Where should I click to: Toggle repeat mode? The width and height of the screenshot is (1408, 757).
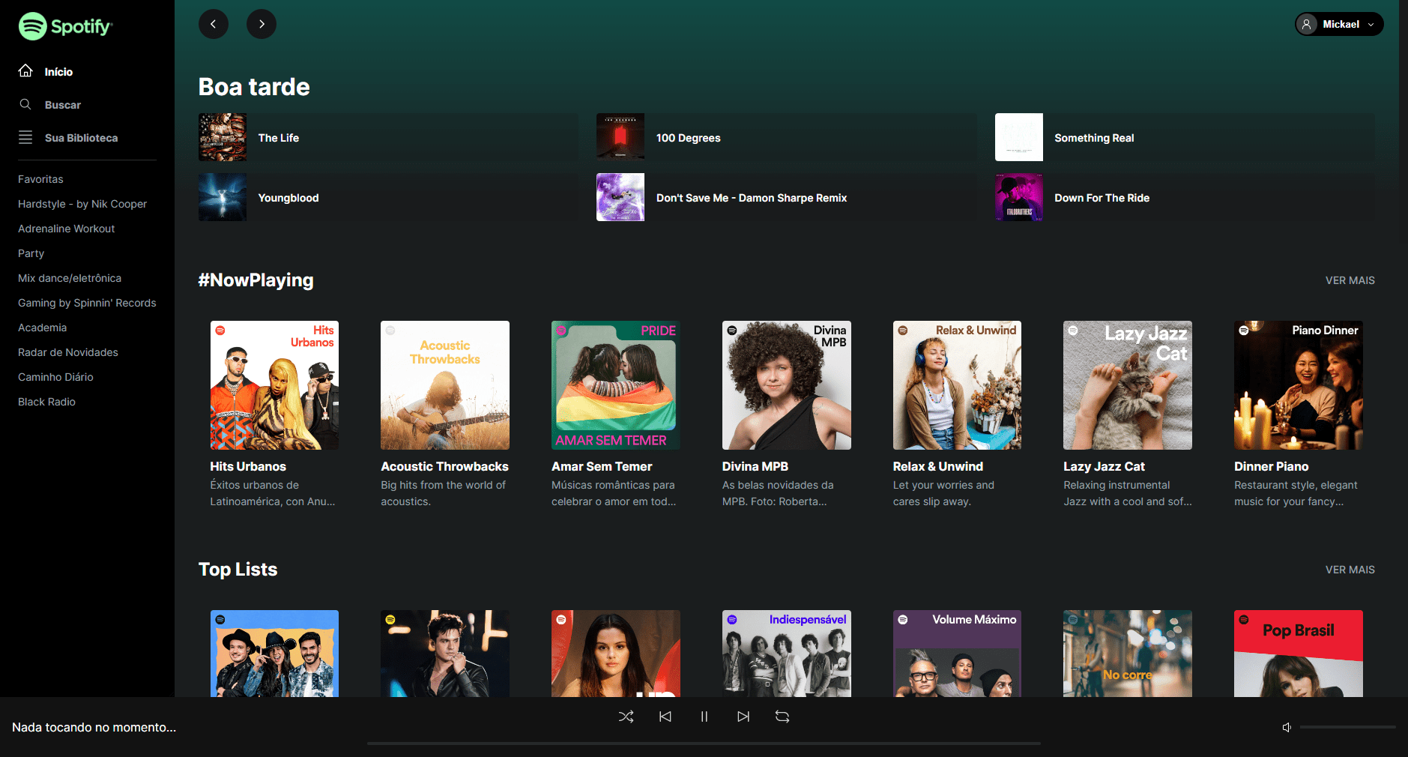click(x=782, y=717)
